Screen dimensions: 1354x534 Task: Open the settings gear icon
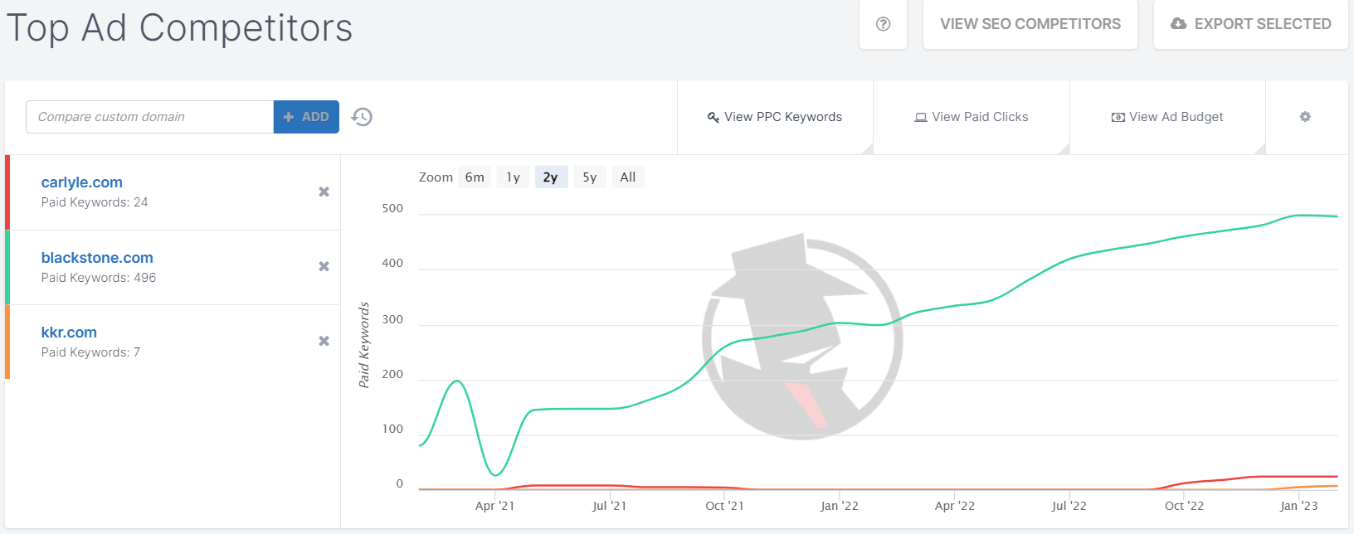point(1305,117)
